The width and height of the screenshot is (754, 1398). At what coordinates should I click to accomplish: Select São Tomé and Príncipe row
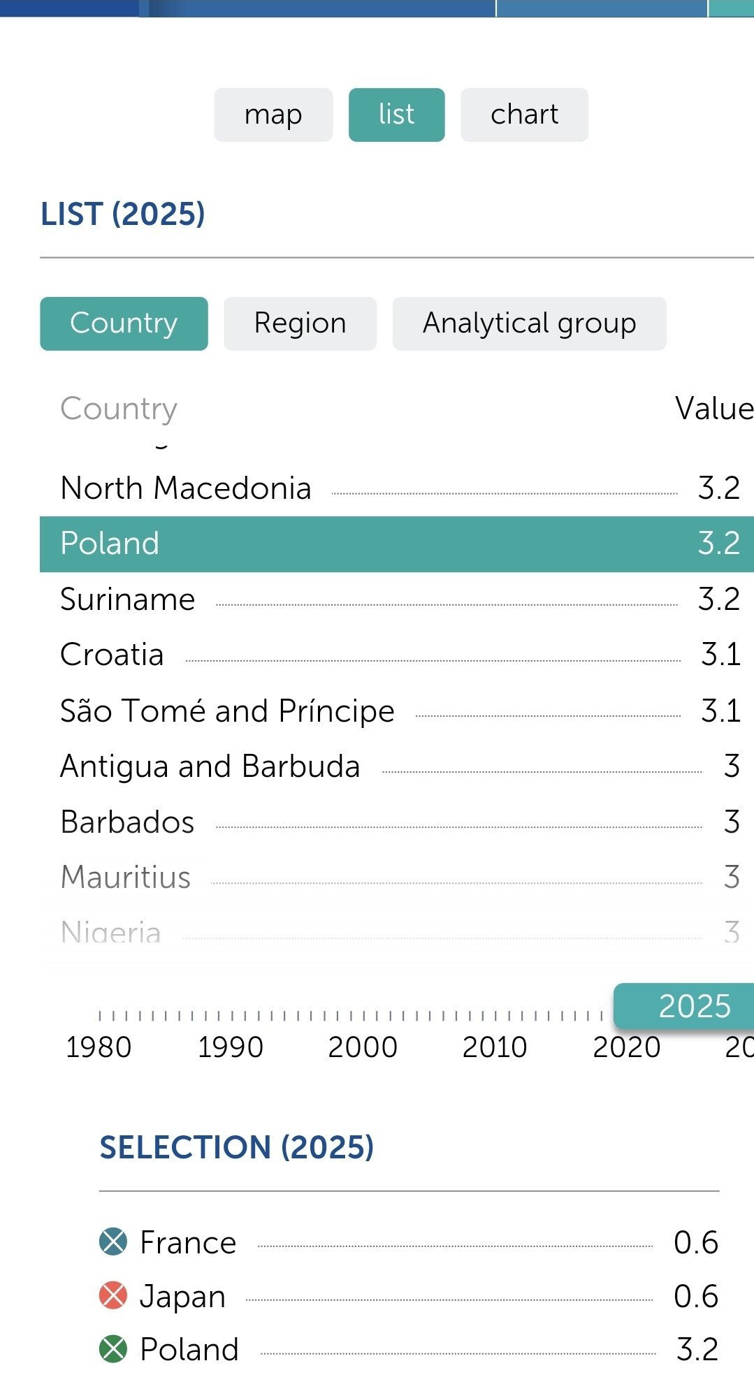tap(227, 711)
